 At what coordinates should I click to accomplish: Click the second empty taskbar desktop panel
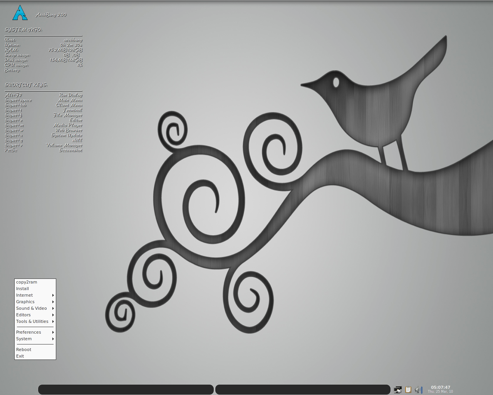303,390
